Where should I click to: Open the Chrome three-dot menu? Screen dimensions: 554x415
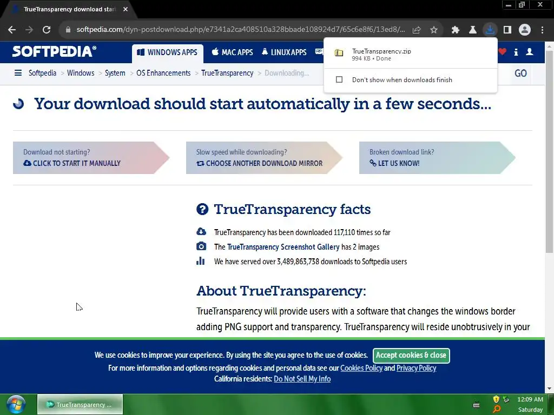pos(542,30)
